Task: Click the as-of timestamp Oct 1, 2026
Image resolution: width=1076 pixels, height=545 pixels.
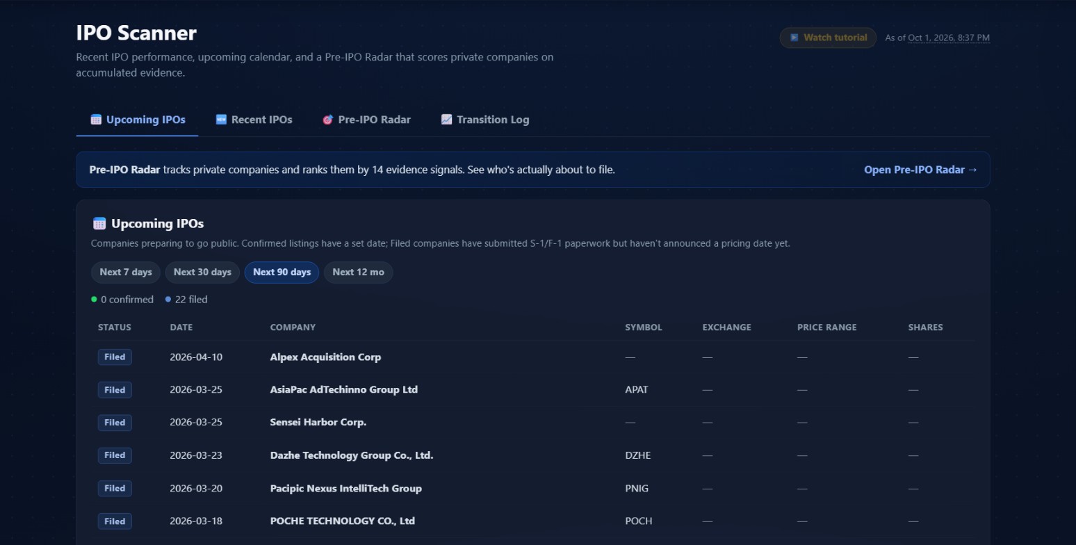Action: 949,38
